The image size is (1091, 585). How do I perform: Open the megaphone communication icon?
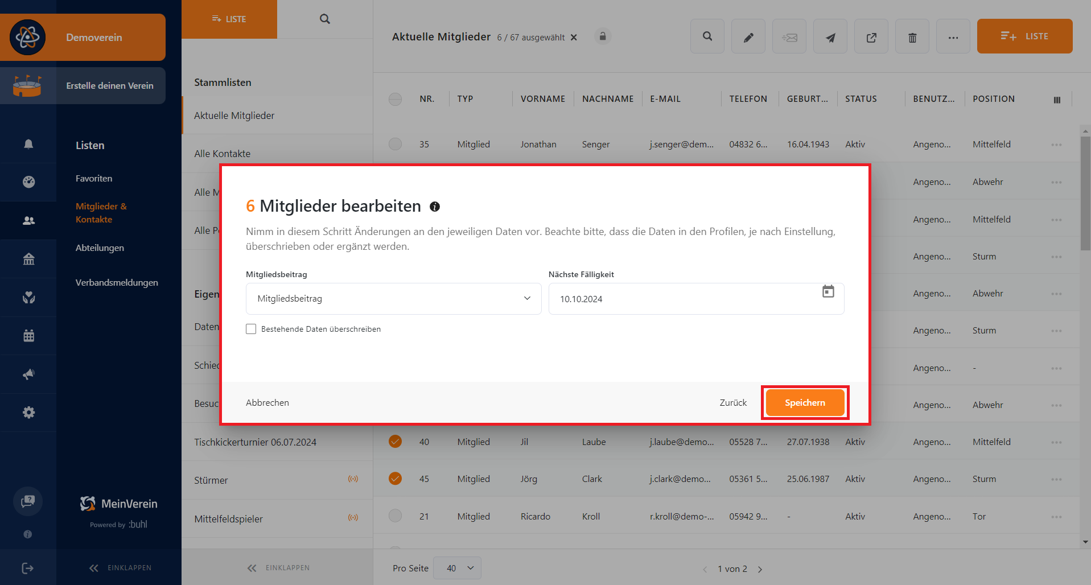click(x=28, y=374)
